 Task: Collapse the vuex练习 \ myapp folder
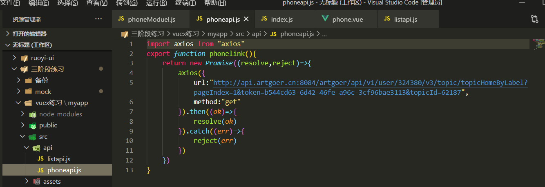pos(18,103)
